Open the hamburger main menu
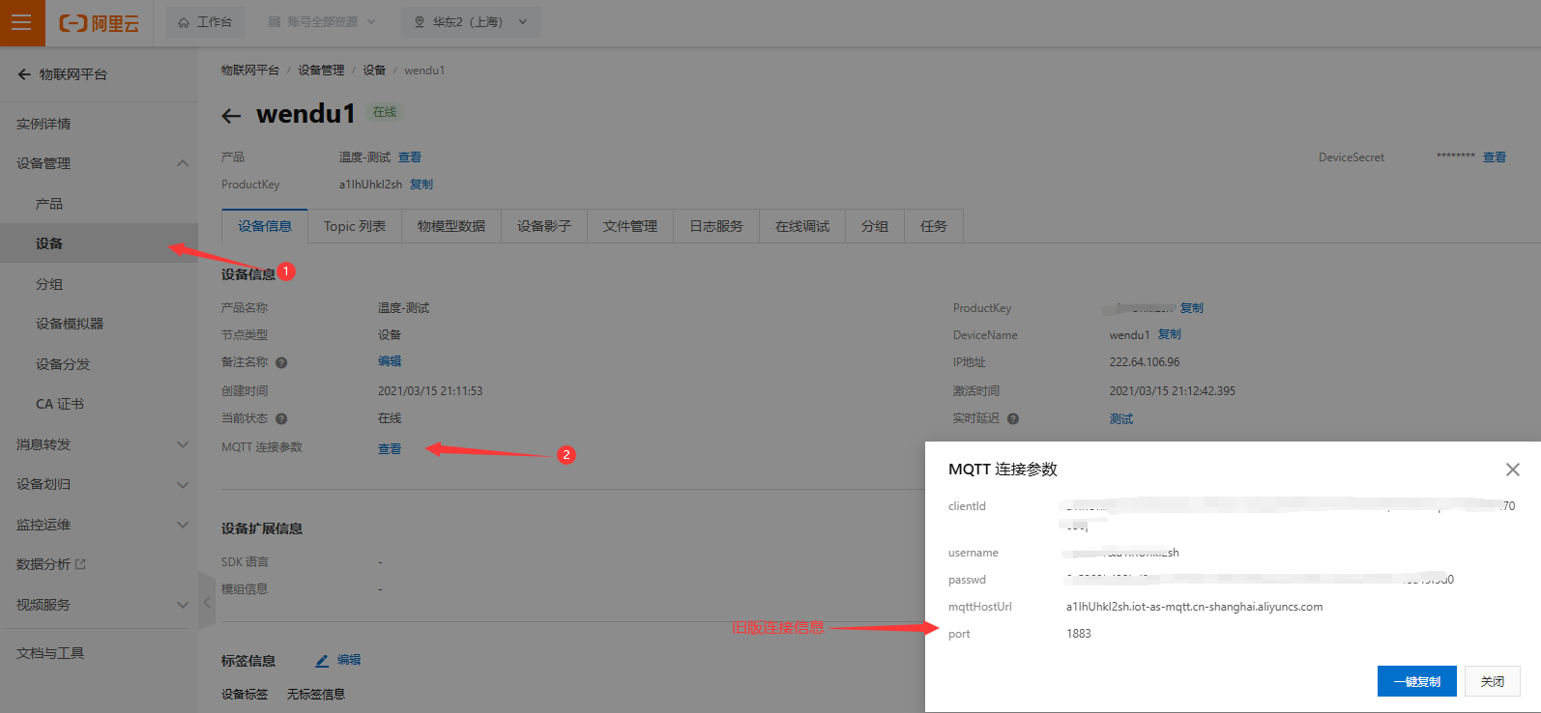This screenshot has width=1541, height=713. coord(21,22)
